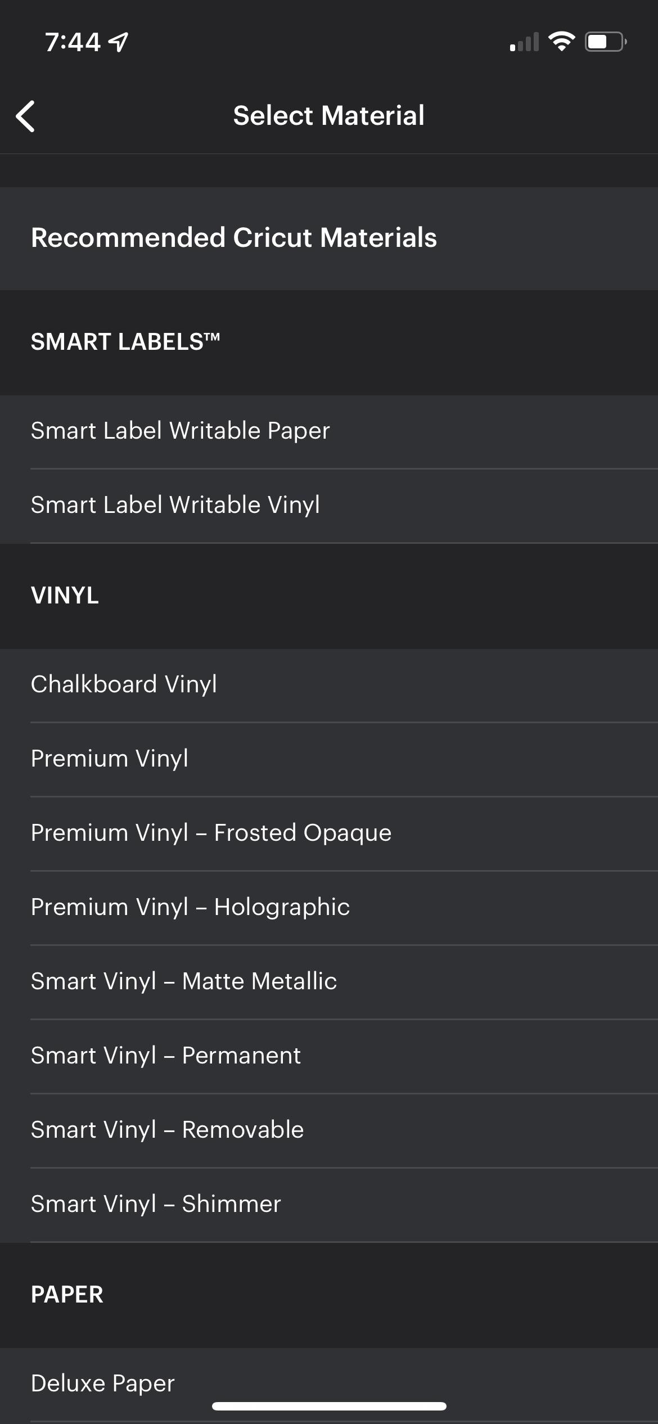
Task: Tap the VINYL section header
Action: click(65, 596)
